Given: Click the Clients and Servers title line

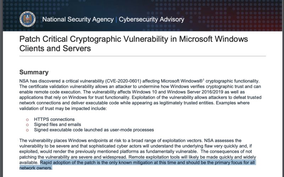Looking at the screenshot, I should [55, 48].
